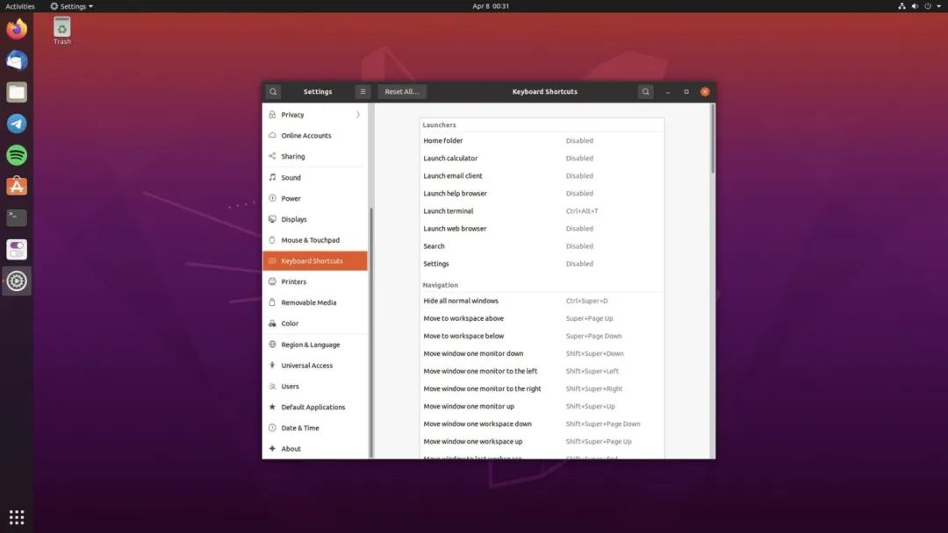948x533 pixels.
Task: Show applications grid button
Action: click(x=17, y=517)
